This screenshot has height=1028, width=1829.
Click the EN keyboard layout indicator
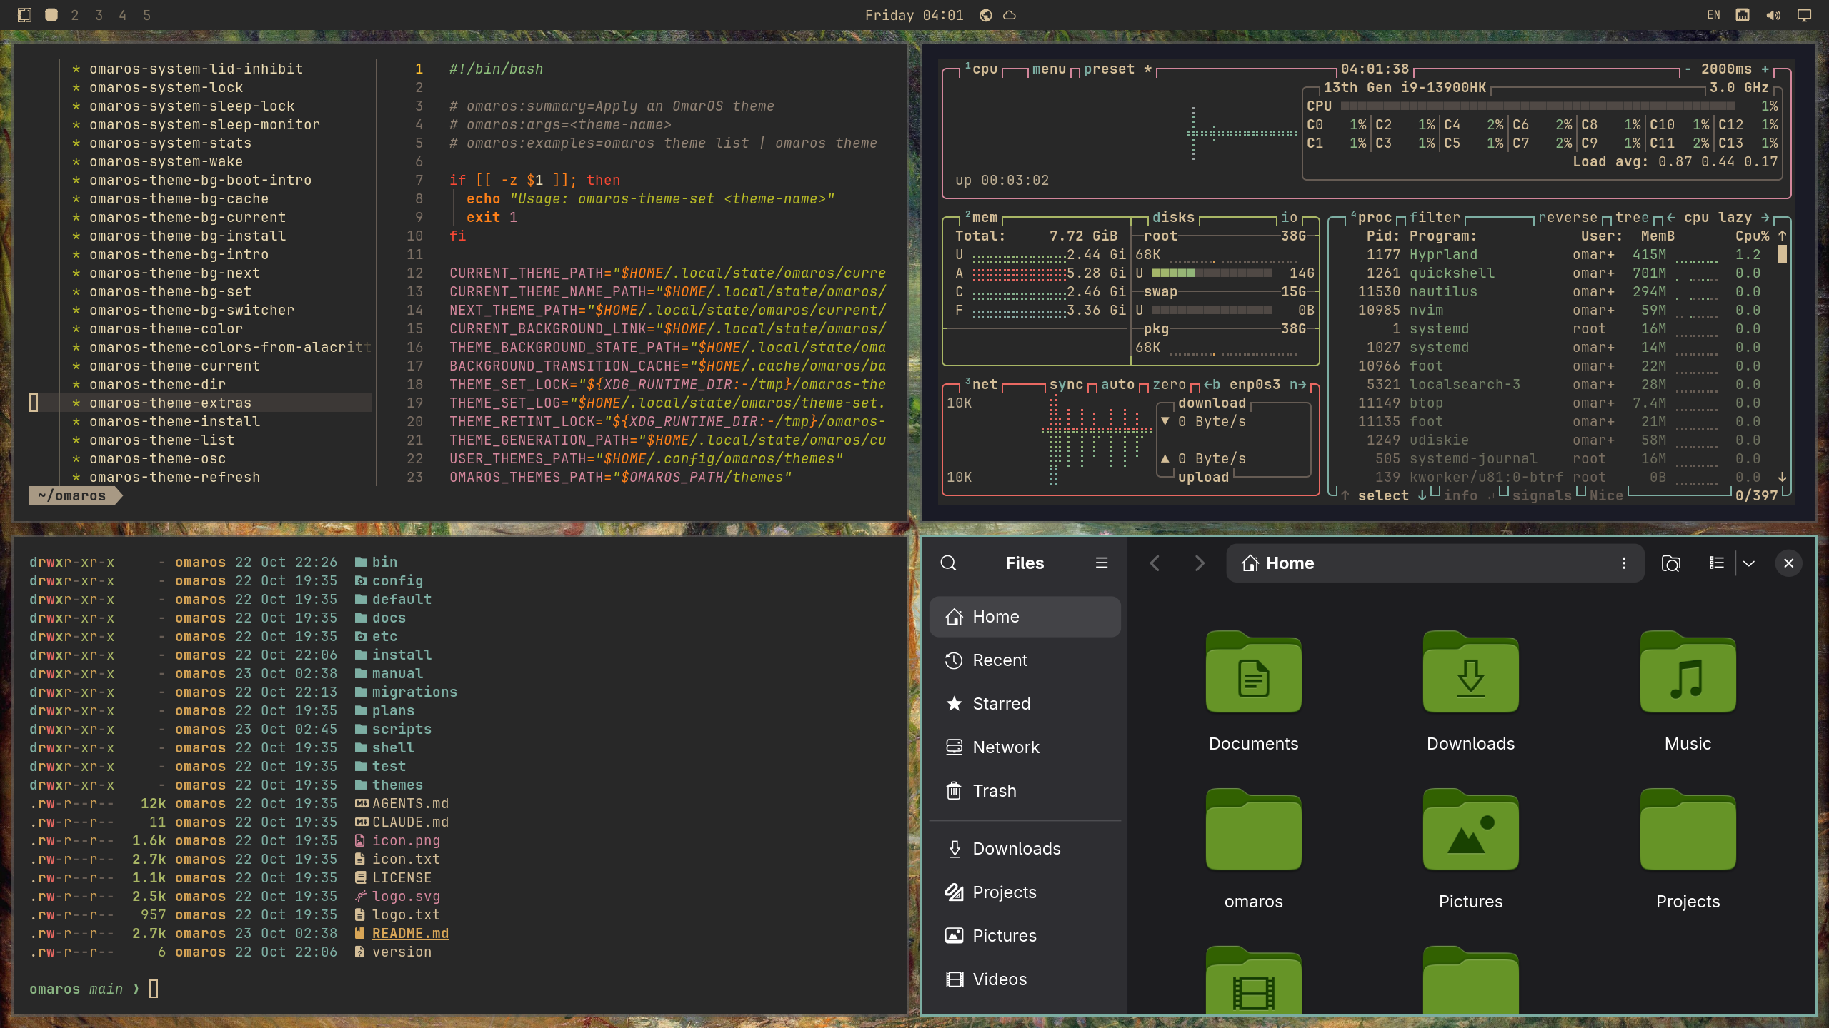[x=1713, y=15]
